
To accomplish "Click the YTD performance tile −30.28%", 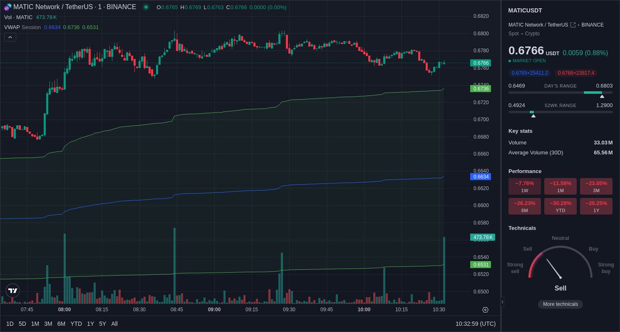I will click(561, 206).
